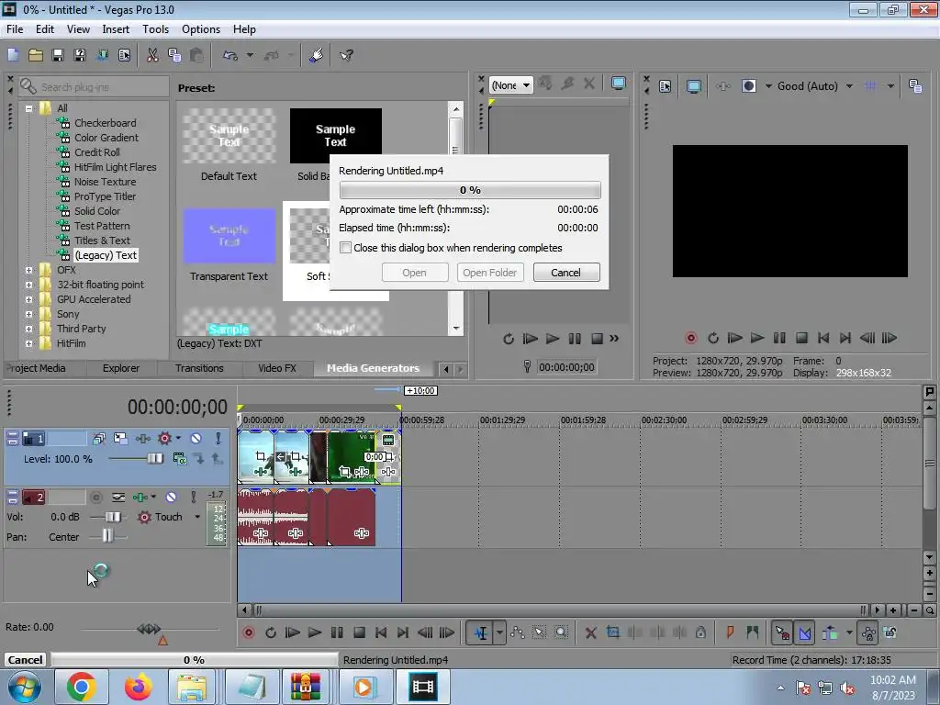
Task: Select Credit Roll generator in tree
Action: click(x=96, y=152)
